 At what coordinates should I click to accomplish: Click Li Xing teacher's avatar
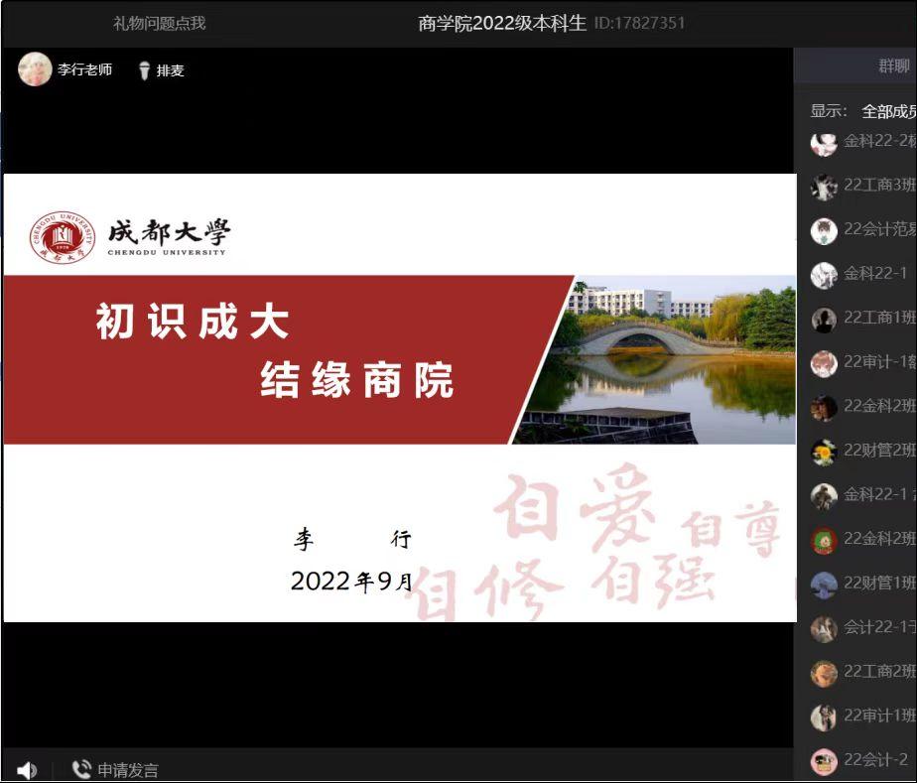[35, 69]
